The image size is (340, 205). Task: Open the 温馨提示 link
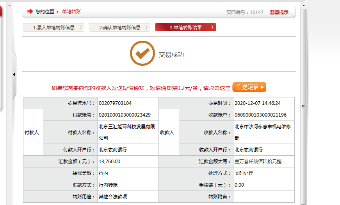(x=279, y=12)
